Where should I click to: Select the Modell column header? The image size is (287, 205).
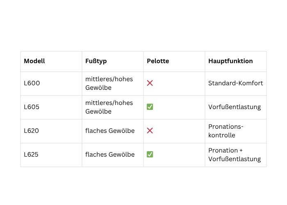coord(34,61)
